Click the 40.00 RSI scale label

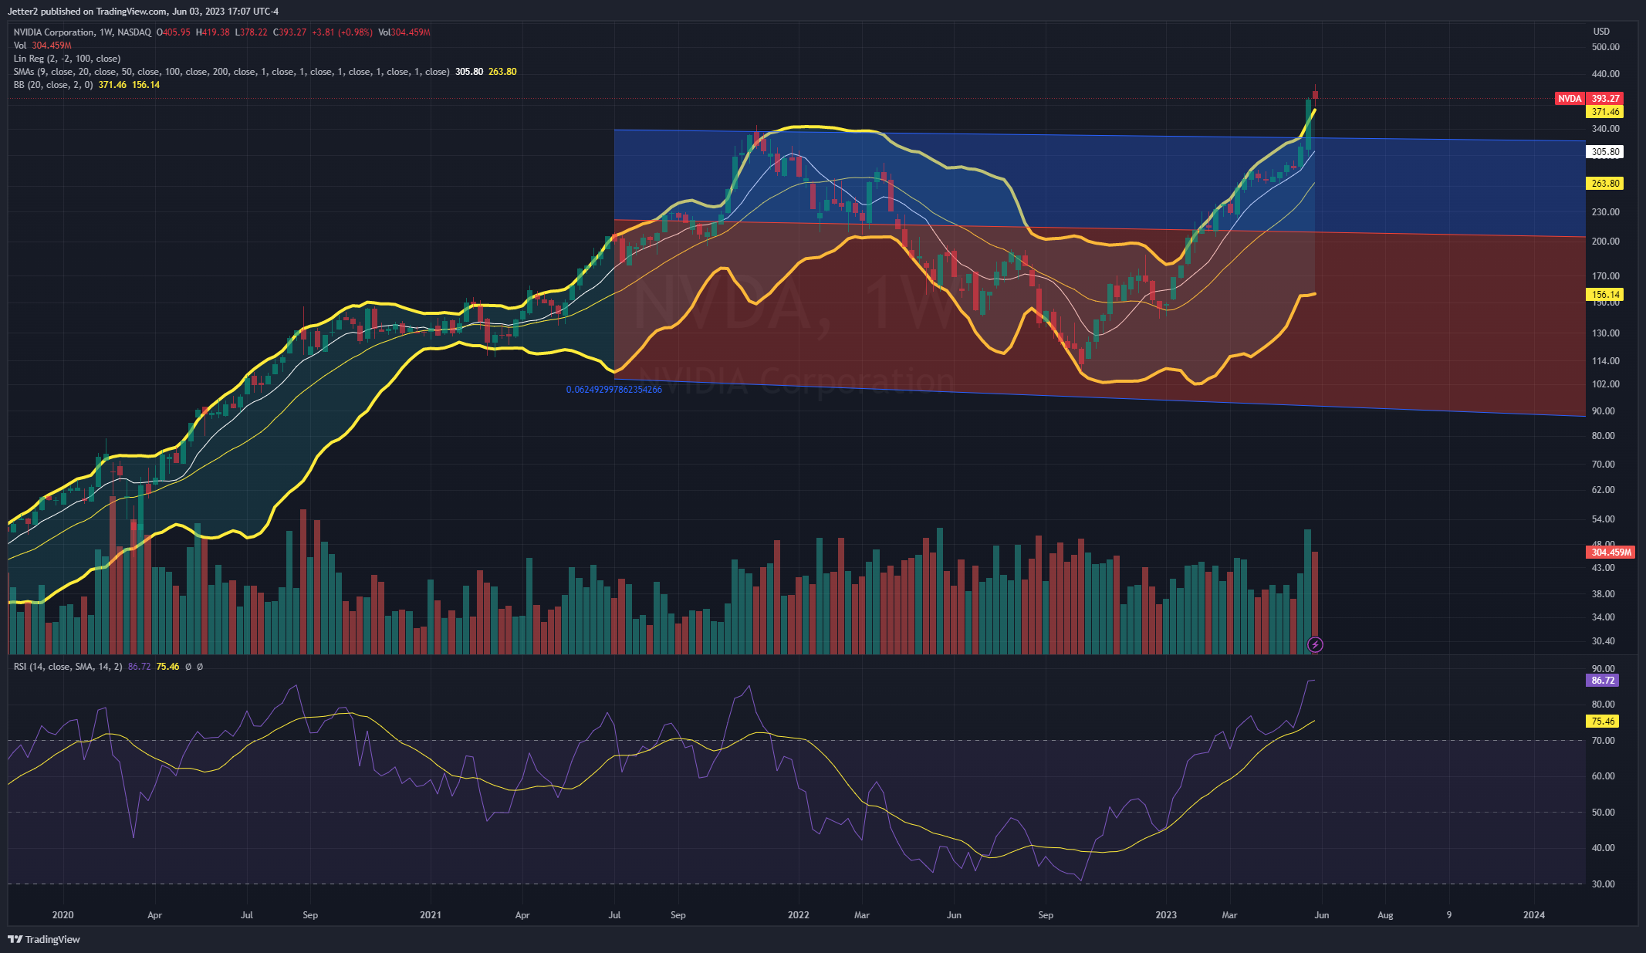(1604, 848)
